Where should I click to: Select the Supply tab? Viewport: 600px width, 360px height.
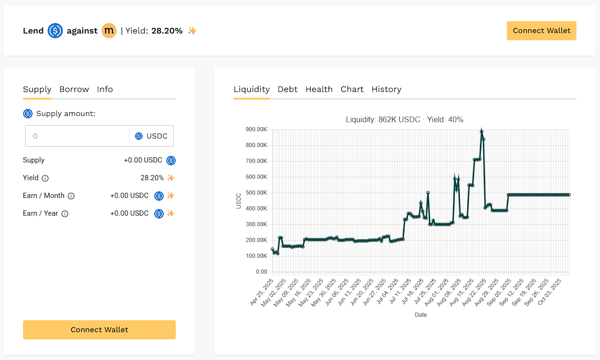37,89
